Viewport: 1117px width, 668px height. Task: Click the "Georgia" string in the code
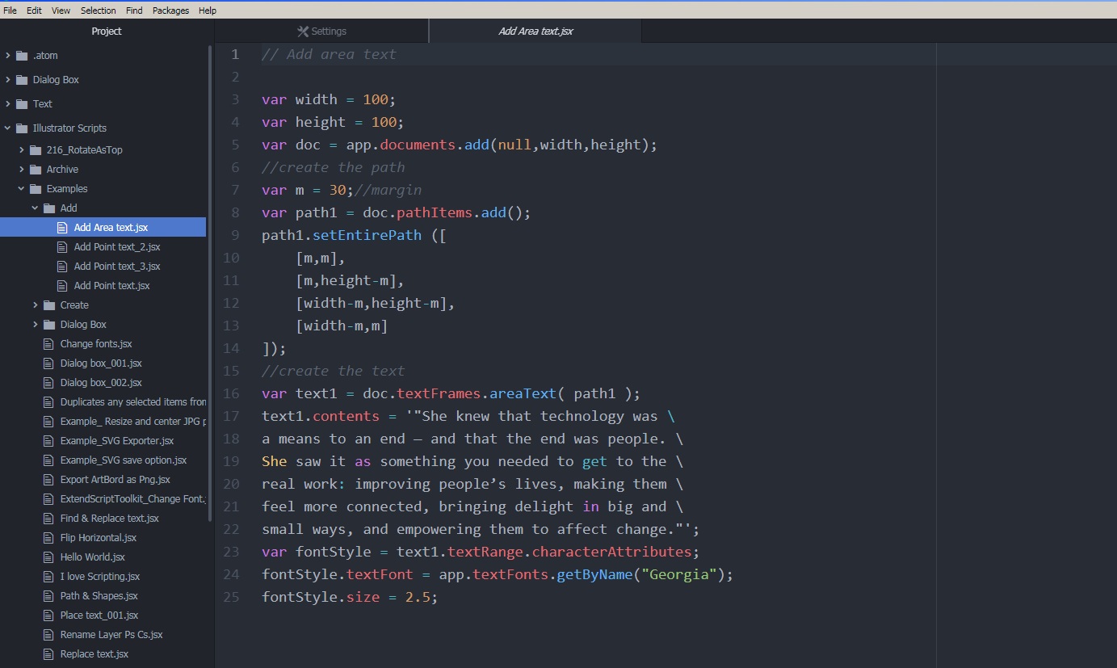click(x=679, y=574)
